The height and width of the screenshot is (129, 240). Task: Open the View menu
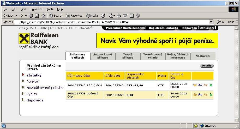23,9
